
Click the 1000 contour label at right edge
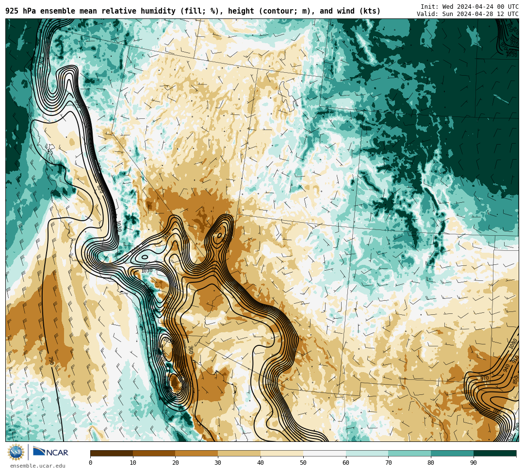[513, 344]
